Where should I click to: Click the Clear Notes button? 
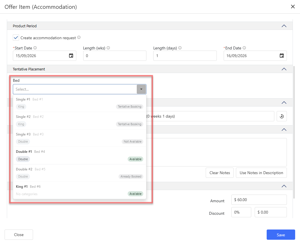pyautogui.click(x=220, y=173)
